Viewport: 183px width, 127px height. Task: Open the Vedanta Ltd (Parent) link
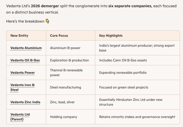(x=20, y=117)
